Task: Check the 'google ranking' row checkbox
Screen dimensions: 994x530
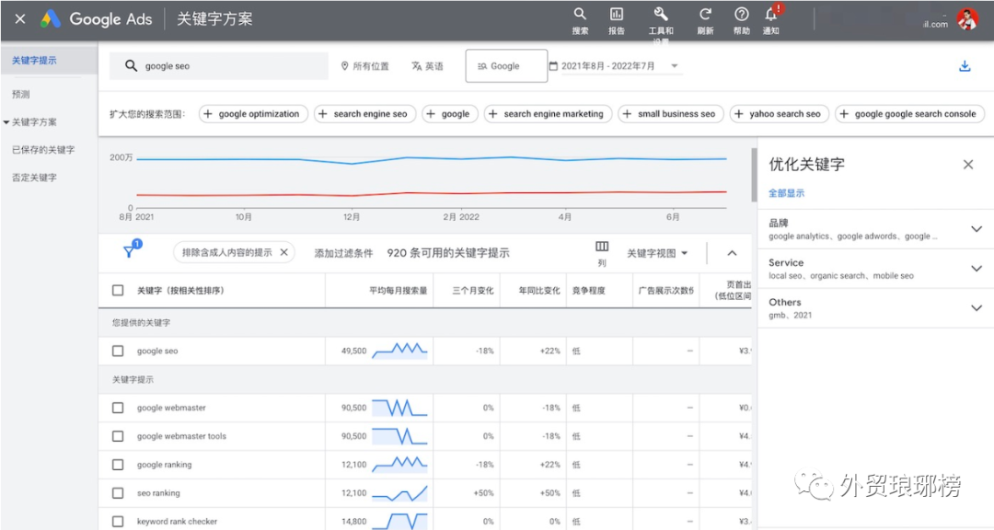Action: tap(118, 465)
